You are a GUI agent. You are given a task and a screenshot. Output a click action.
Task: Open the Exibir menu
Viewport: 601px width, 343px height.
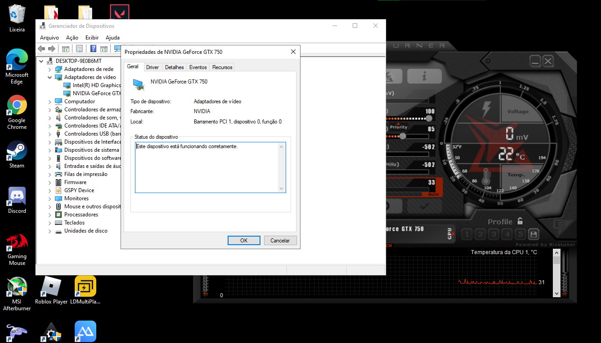coord(92,38)
